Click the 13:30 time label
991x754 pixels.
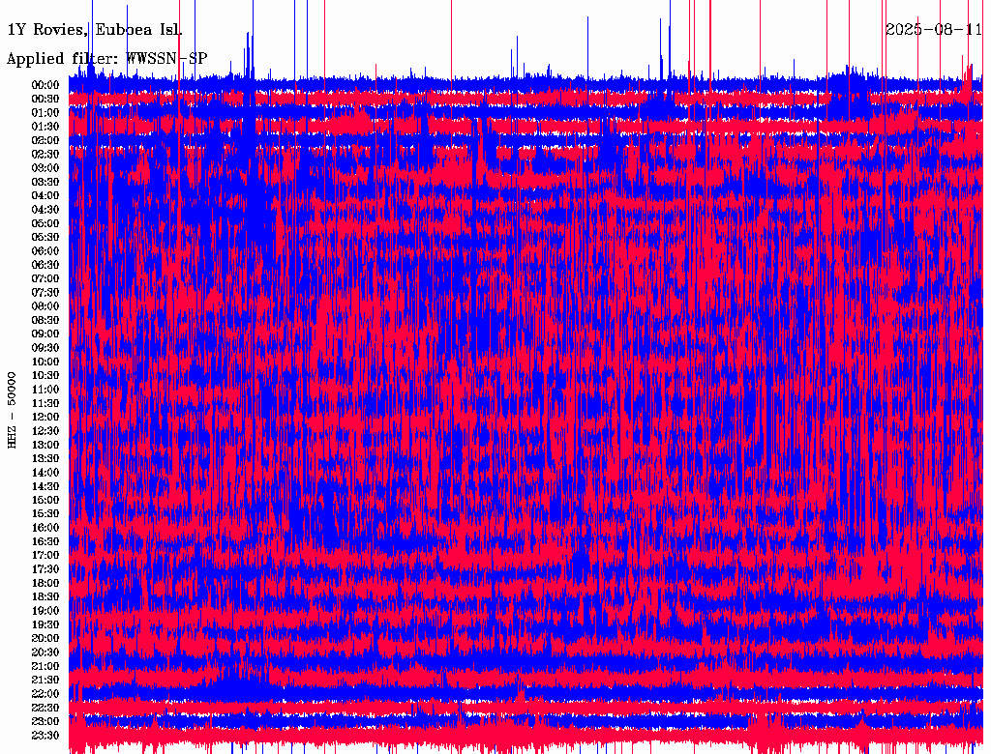(x=46, y=458)
